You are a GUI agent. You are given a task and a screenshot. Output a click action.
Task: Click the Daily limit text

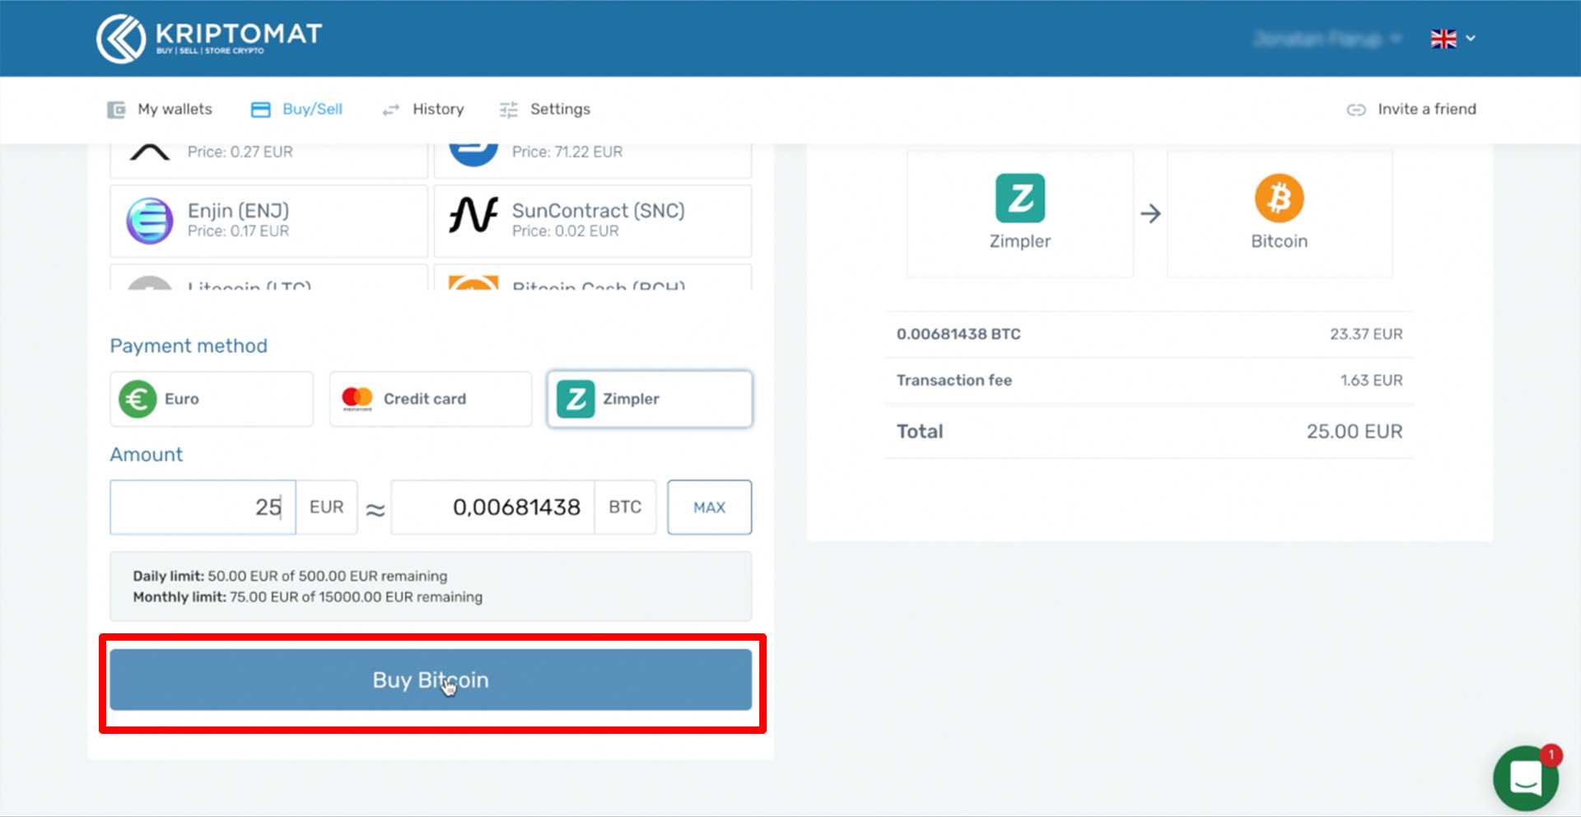pyautogui.click(x=290, y=576)
